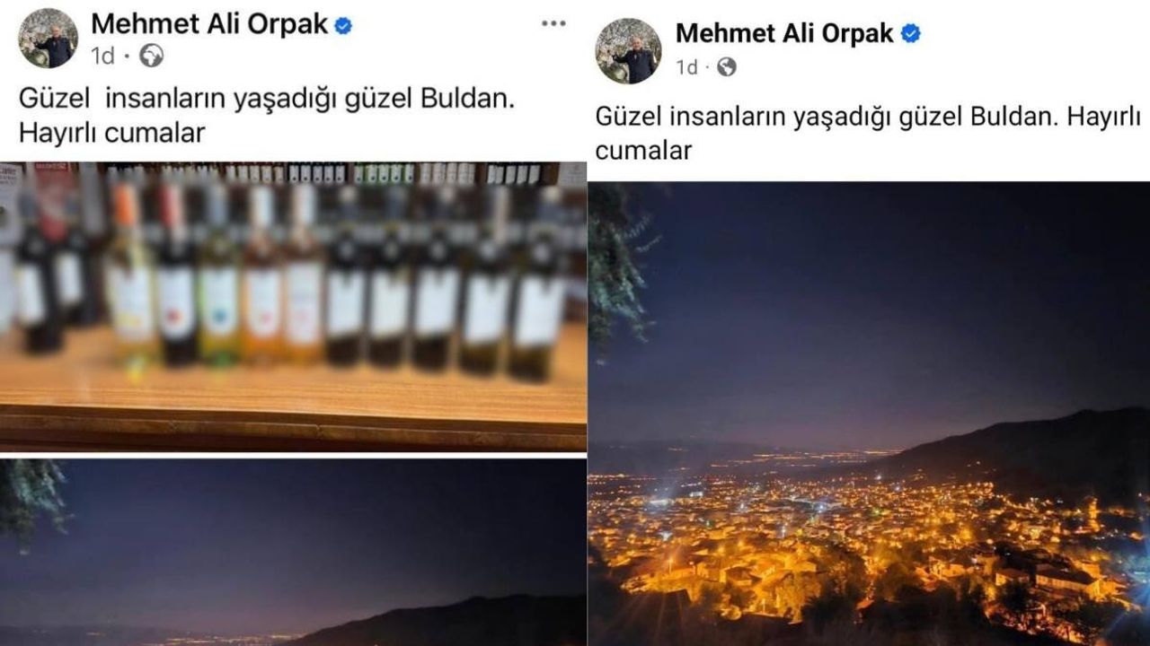
Task: Open the left post's profile picture
Action: tap(49, 39)
